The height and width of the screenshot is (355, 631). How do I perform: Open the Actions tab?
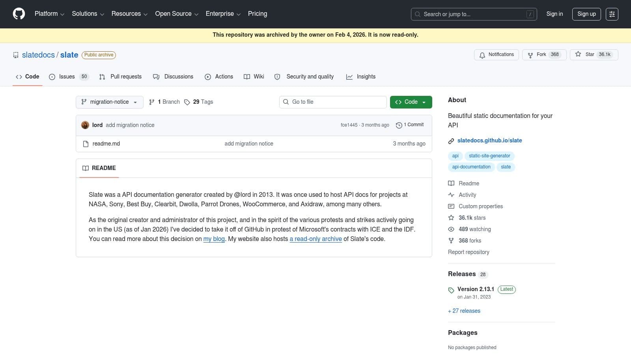(x=219, y=77)
